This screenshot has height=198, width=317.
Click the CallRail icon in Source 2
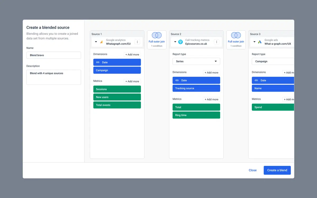(x=181, y=42)
